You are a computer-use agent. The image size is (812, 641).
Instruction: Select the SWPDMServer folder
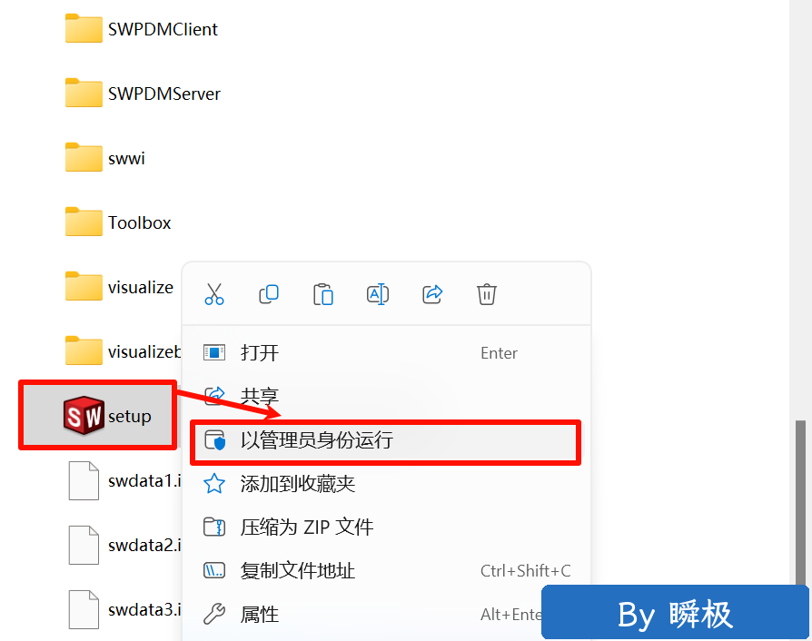click(143, 94)
